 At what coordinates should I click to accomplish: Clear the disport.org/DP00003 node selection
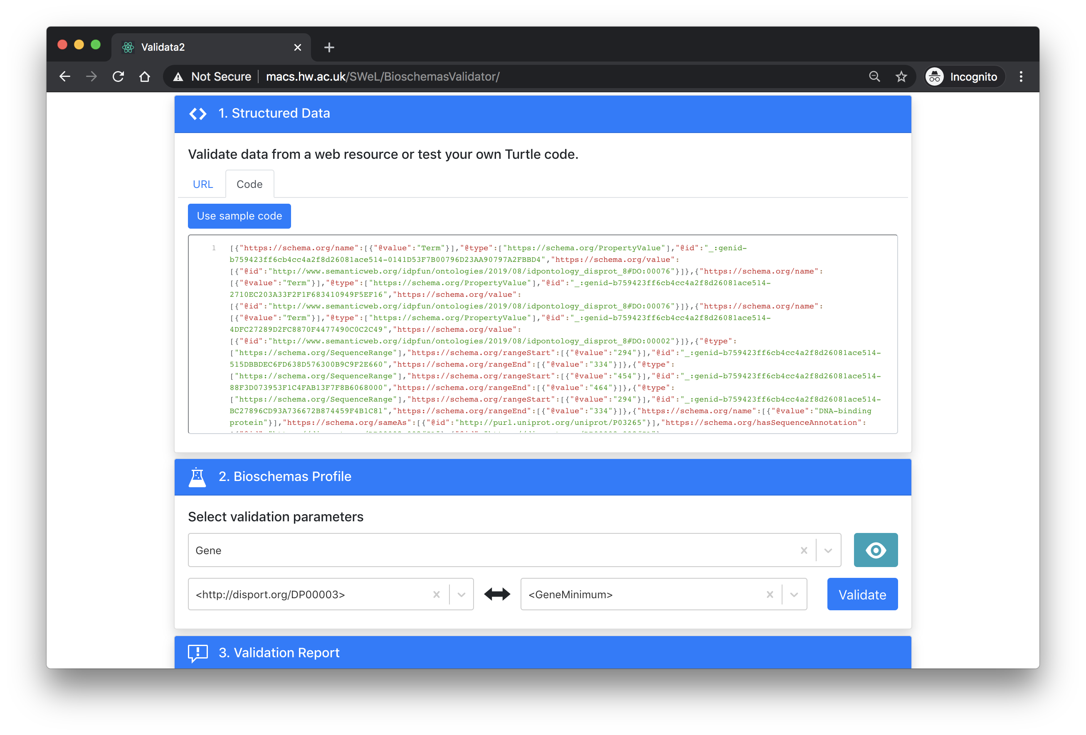tap(437, 594)
